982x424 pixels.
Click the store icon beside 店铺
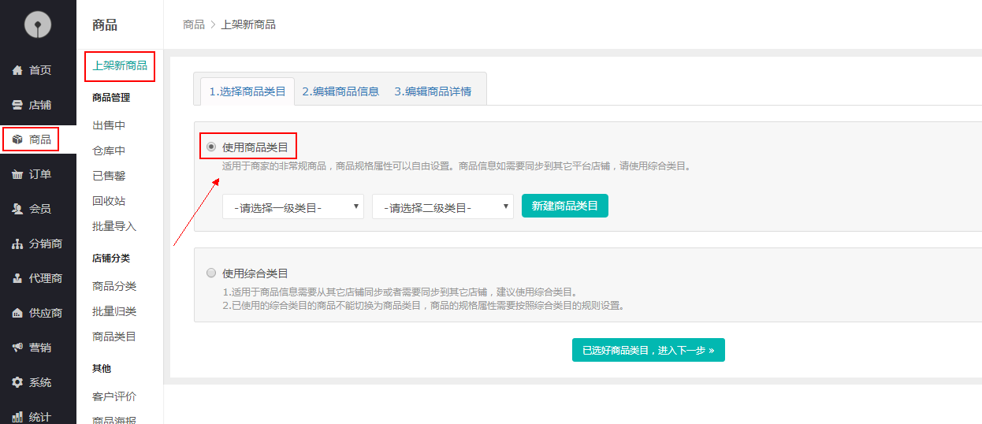coord(17,105)
